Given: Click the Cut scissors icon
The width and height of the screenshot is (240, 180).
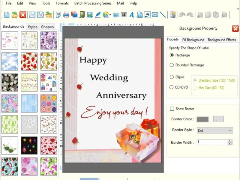Looking at the screenshot, I should [200, 15].
